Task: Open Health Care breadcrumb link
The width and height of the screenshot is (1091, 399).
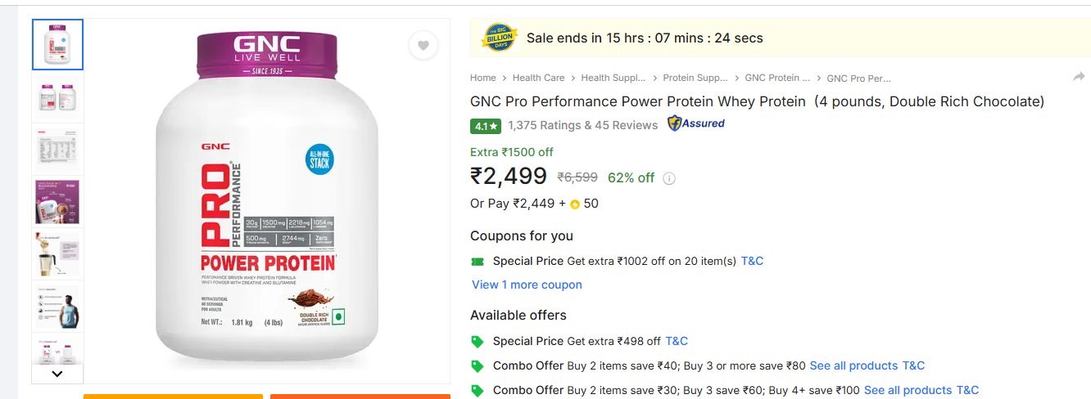Action: click(538, 78)
